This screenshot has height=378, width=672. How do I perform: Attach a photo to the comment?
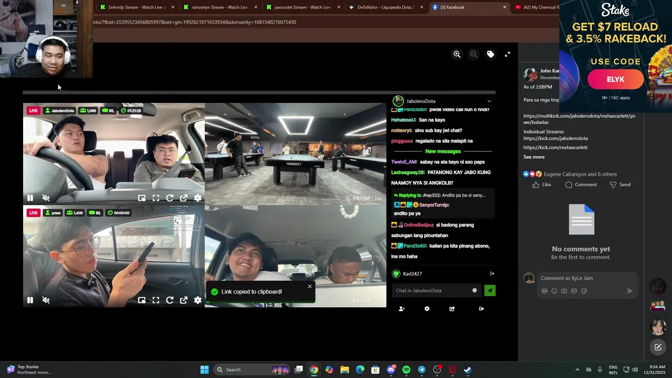(564, 291)
